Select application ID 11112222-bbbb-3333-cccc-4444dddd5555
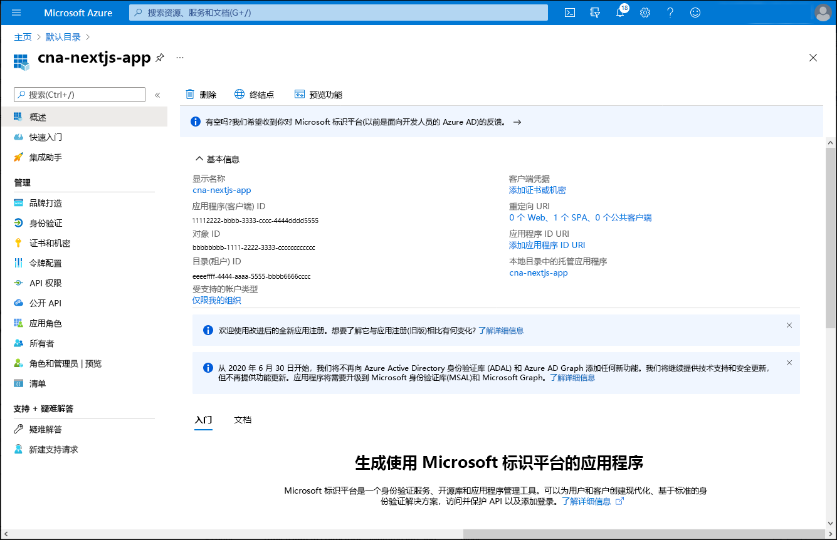837x540 pixels. click(x=255, y=221)
